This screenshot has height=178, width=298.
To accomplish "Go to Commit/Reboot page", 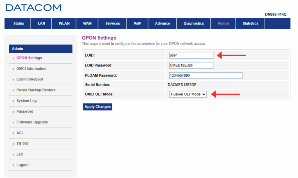I will click(30, 80).
